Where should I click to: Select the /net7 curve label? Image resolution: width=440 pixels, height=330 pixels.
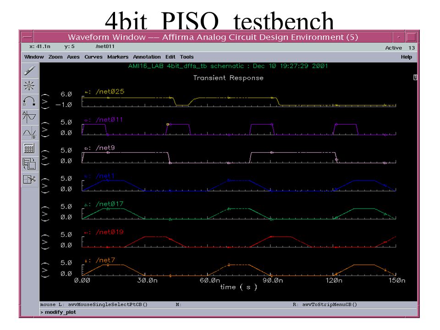coord(105,260)
